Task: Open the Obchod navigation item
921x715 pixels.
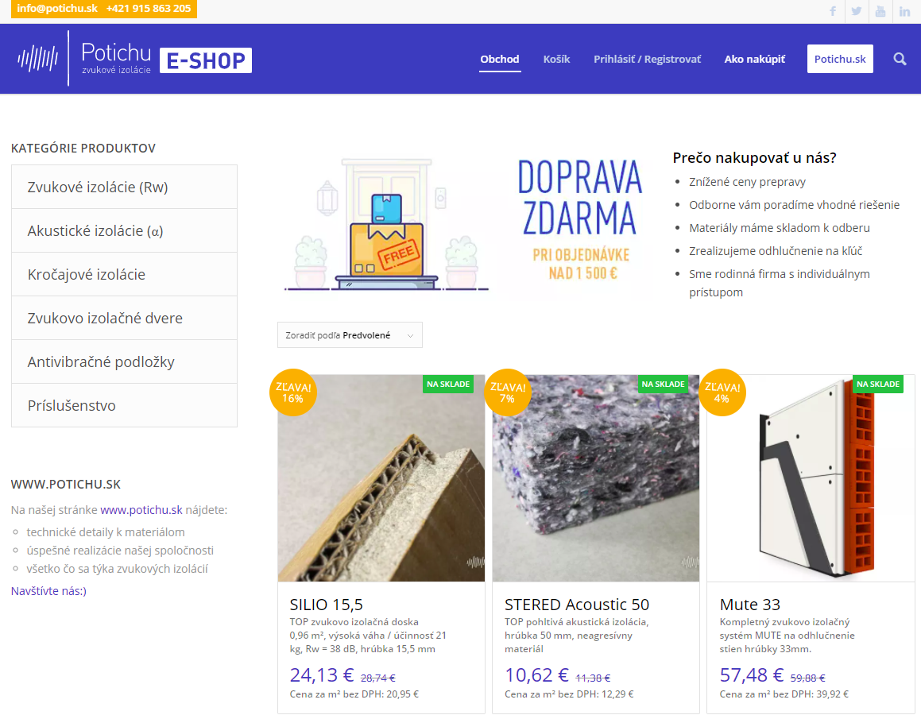Action: click(x=500, y=59)
